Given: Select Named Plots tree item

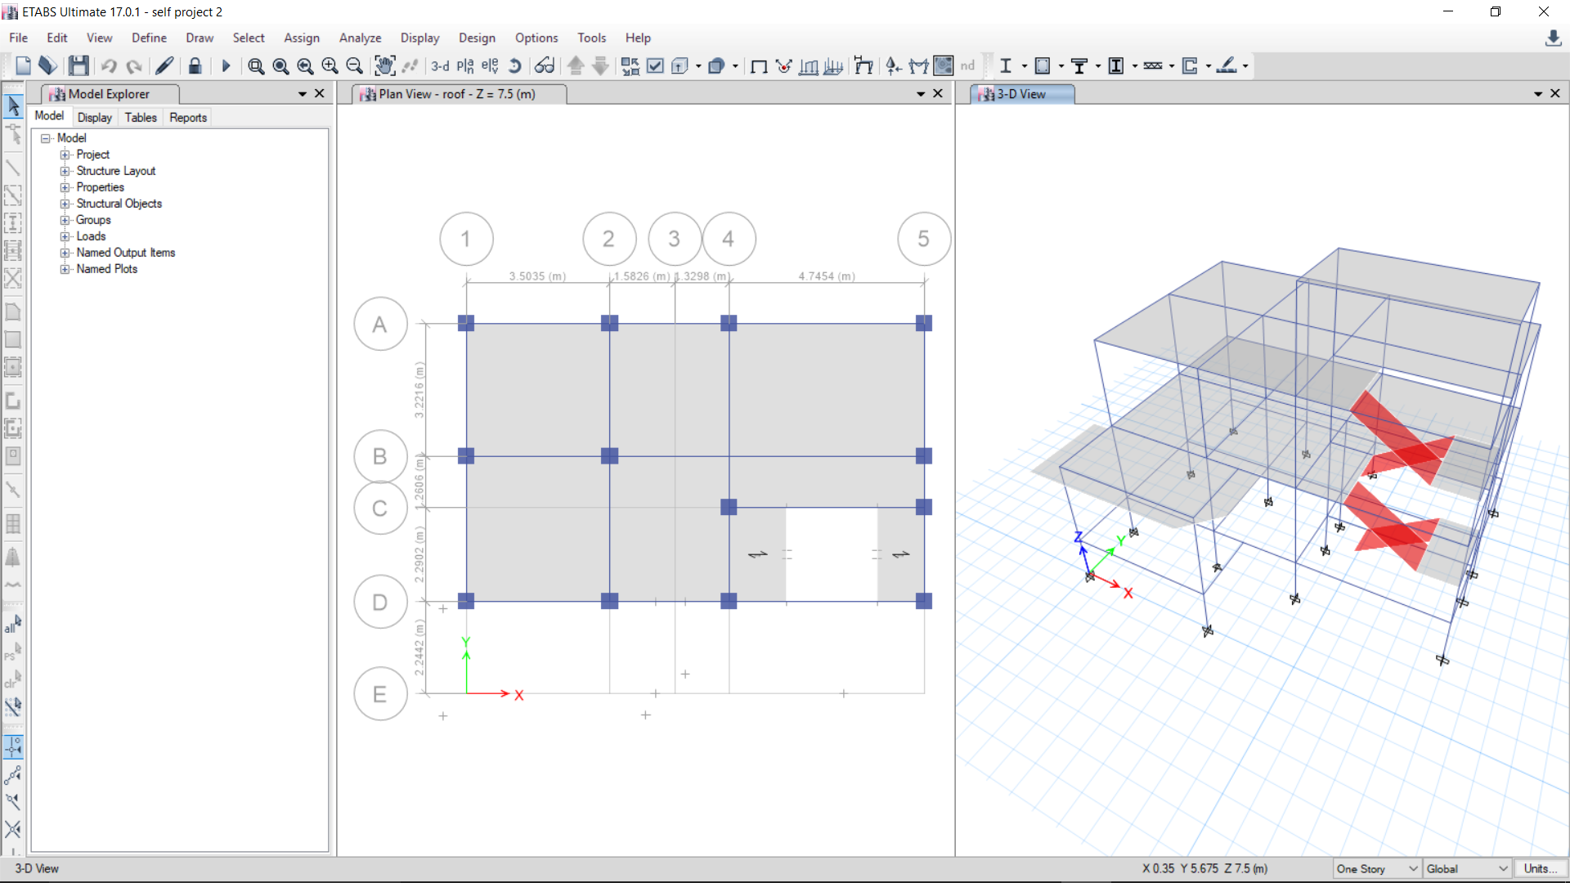Looking at the screenshot, I should click(107, 269).
